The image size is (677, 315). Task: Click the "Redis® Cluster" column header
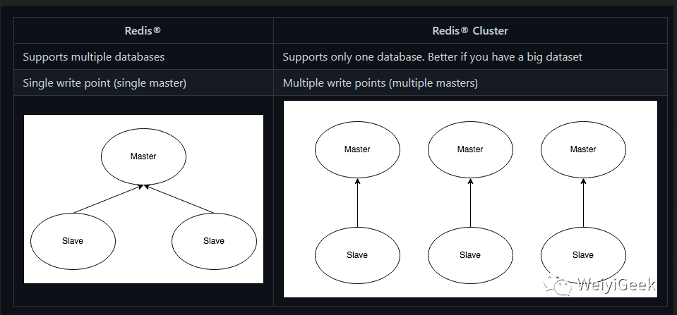pos(470,31)
